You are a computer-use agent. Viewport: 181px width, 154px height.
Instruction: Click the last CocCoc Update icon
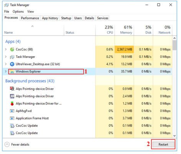(12, 133)
